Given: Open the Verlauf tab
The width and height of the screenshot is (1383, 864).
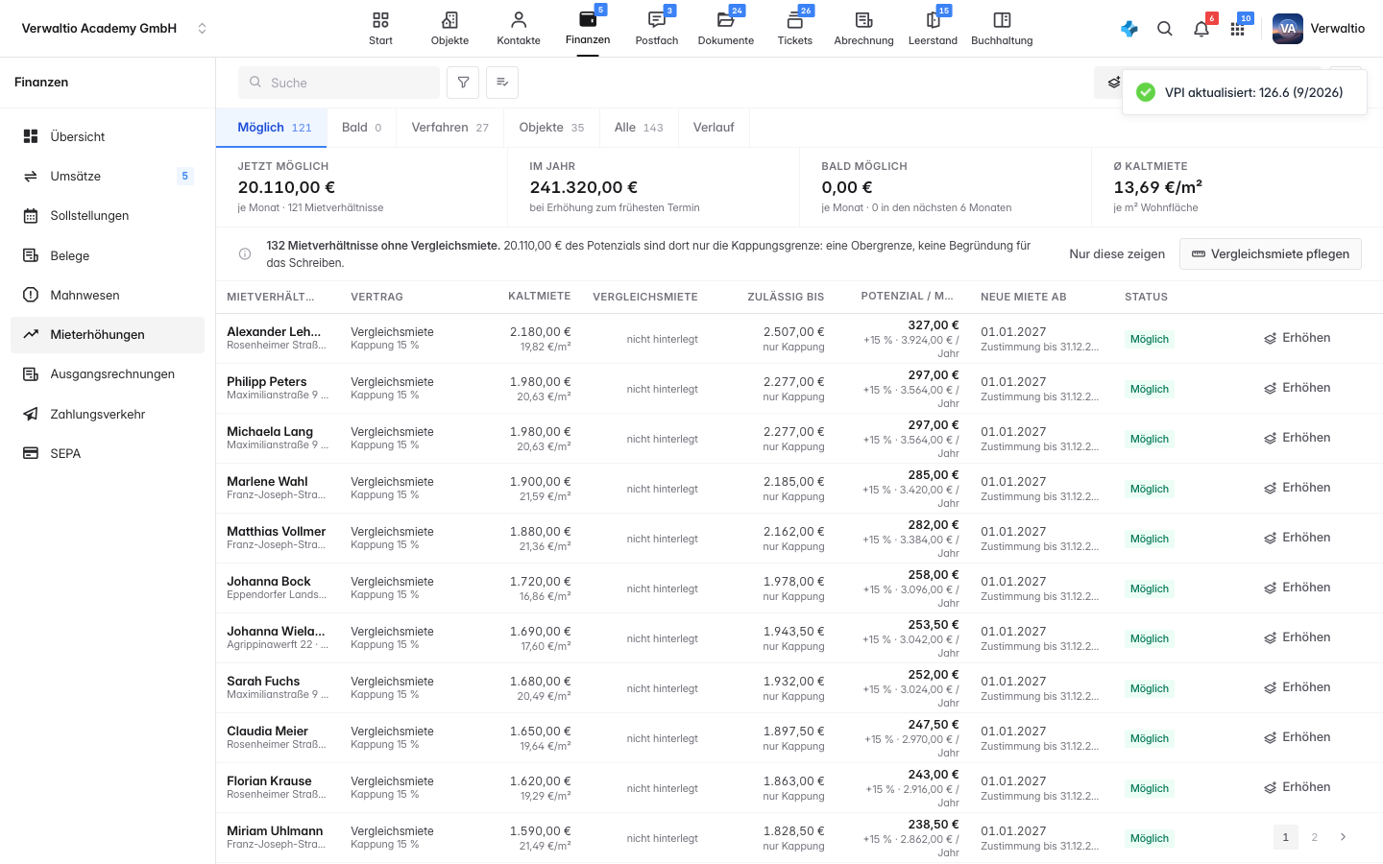Looking at the screenshot, I should pos(714,128).
